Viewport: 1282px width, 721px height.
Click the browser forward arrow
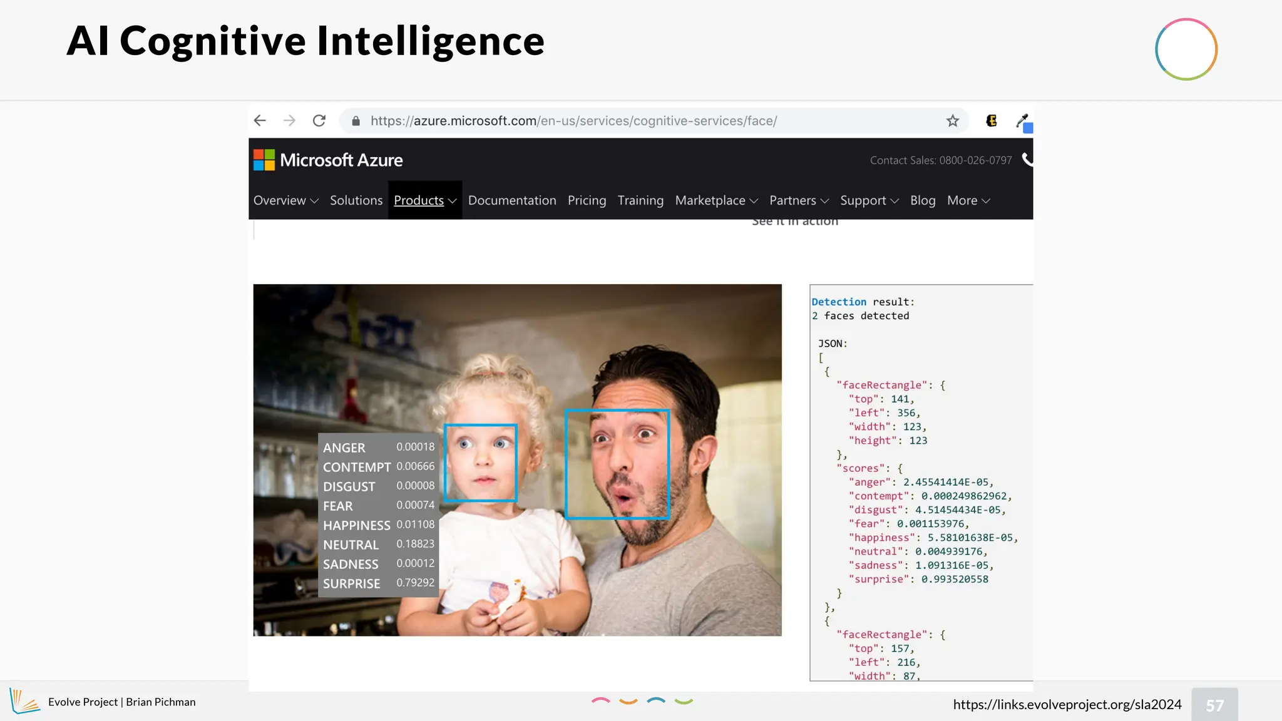(x=289, y=121)
